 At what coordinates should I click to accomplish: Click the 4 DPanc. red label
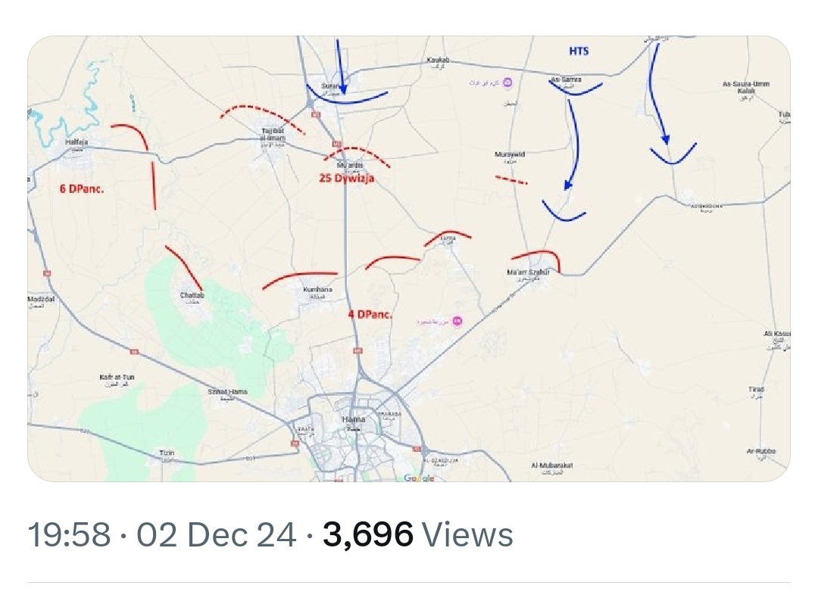(370, 313)
